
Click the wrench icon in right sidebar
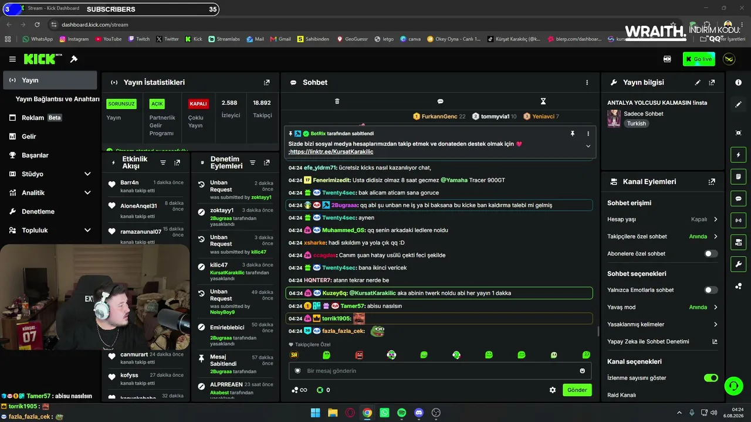pos(738,264)
